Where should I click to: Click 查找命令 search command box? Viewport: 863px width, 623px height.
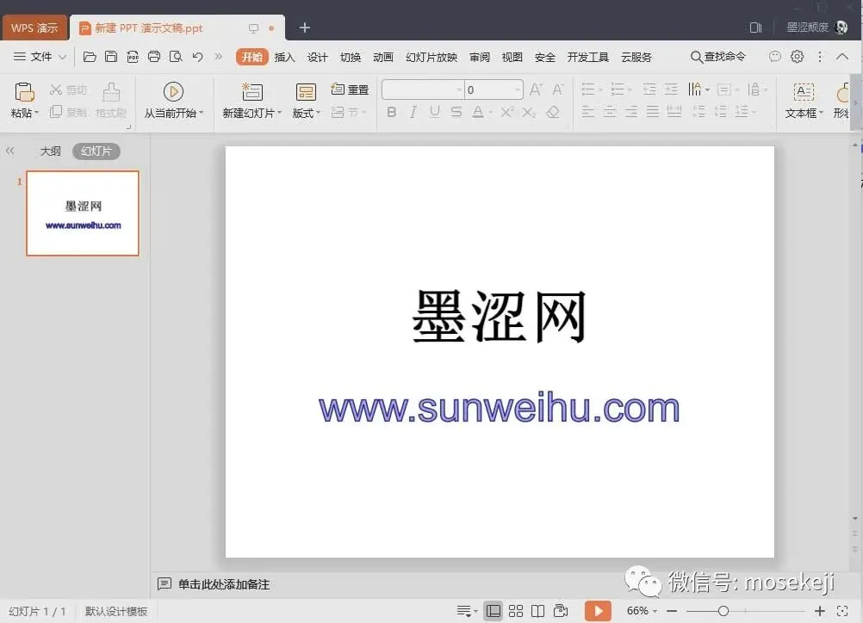[x=717, y=57]
